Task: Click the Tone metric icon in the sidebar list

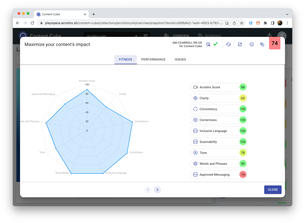Action: click(195, 152)
